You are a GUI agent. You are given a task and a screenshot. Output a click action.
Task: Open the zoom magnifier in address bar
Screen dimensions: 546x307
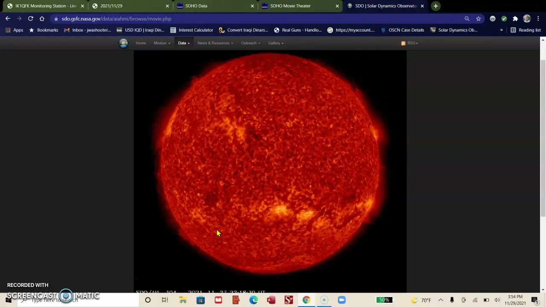point(467,19)
